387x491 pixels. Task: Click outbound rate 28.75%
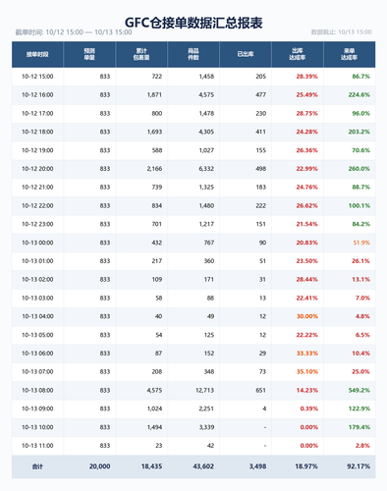pos(306,114)
